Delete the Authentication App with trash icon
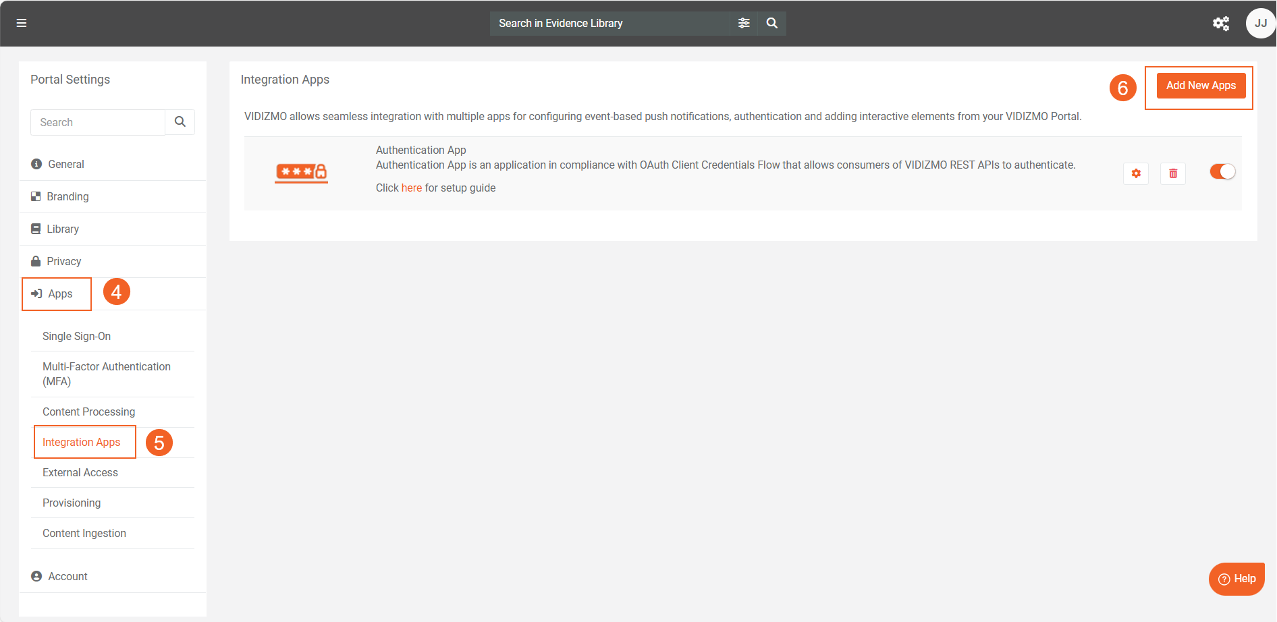This screenshot has width=1277, height=622. tap(1173, 173)
